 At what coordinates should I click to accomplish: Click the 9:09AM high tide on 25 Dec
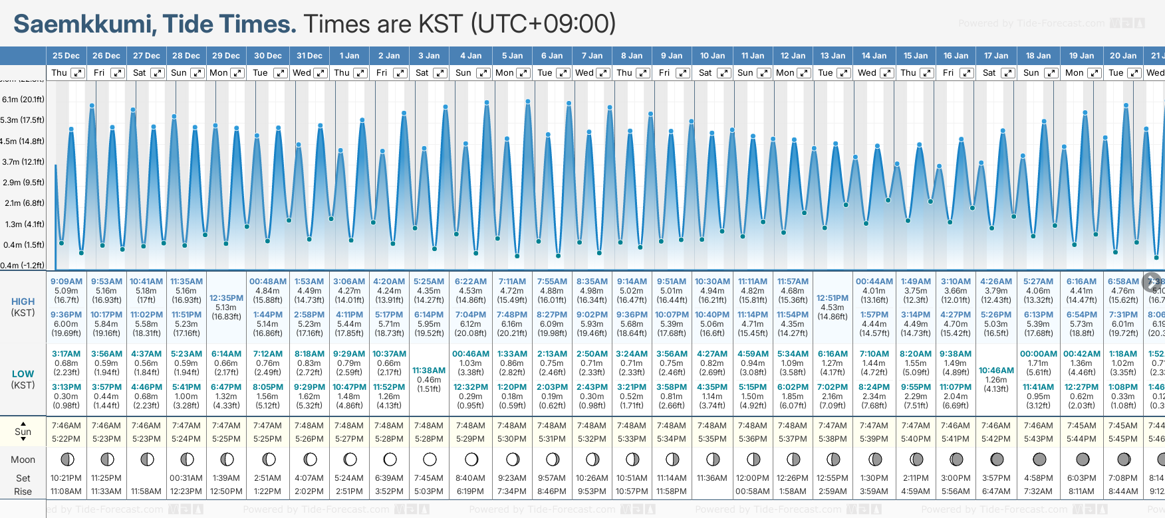[x=66, y=282]
